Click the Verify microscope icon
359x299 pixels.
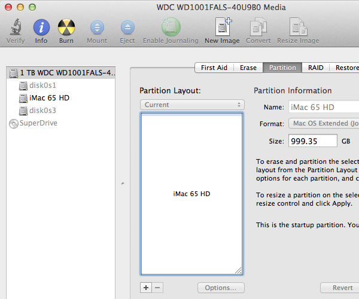[x=16, y=27]
